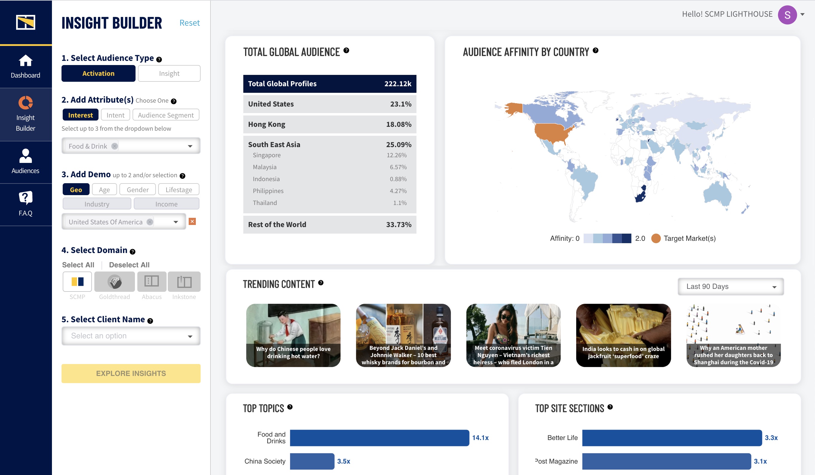Click the SCMP Lighthouse logo
The height and width of the screenshot is (475, 815).
pos(26,22)
